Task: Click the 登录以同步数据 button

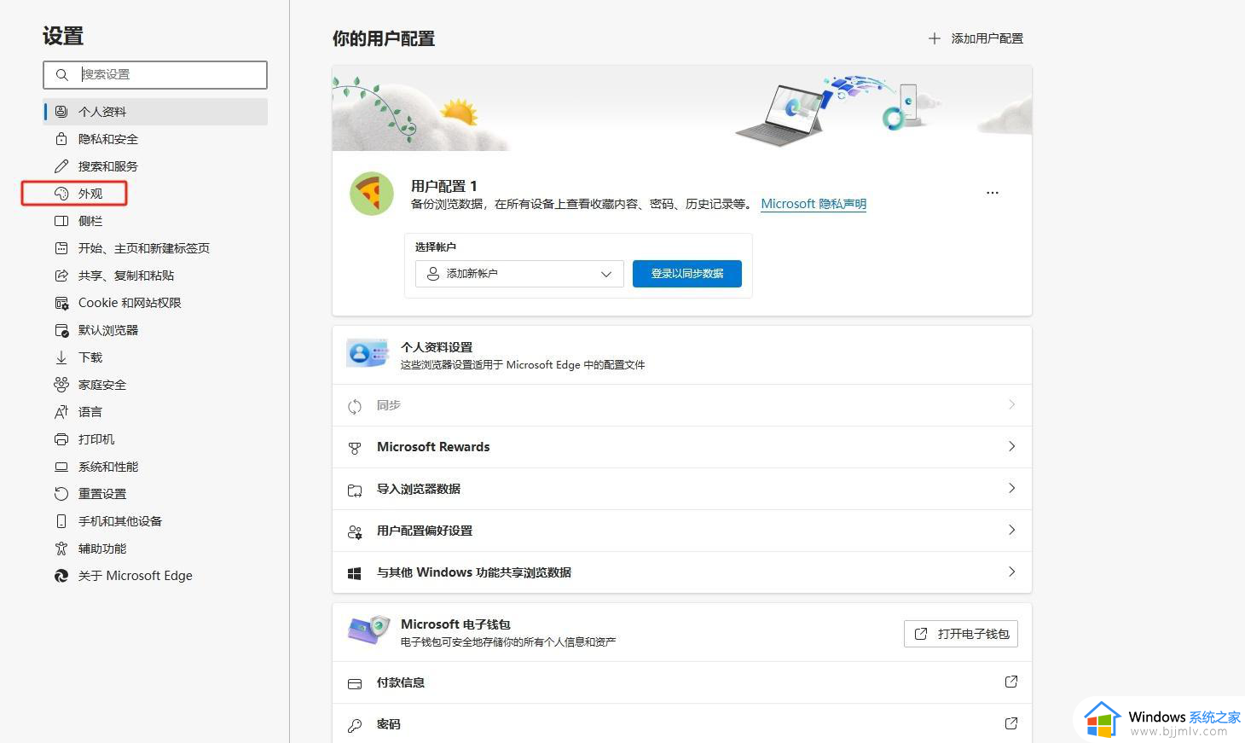Action: (687, 274)
